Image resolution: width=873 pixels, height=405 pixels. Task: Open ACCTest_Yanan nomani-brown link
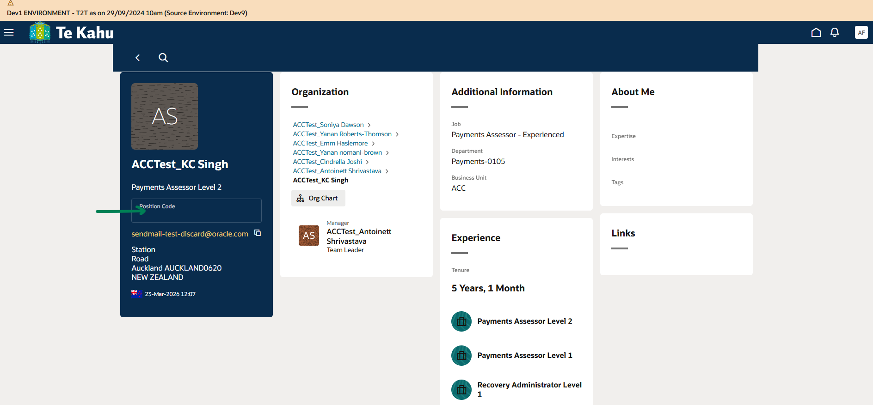tap(338, 152)
